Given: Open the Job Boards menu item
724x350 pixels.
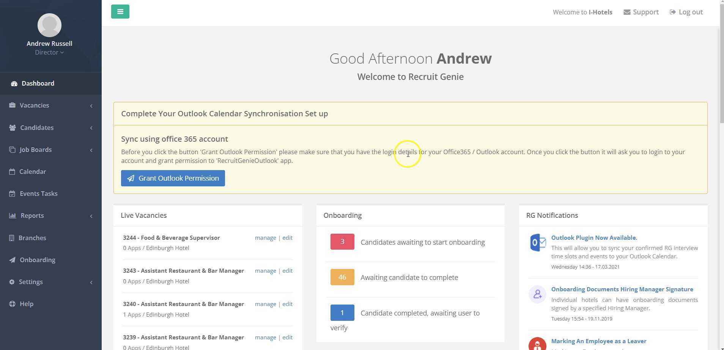Looking at the screenshot, I should (x=36, y=150).
